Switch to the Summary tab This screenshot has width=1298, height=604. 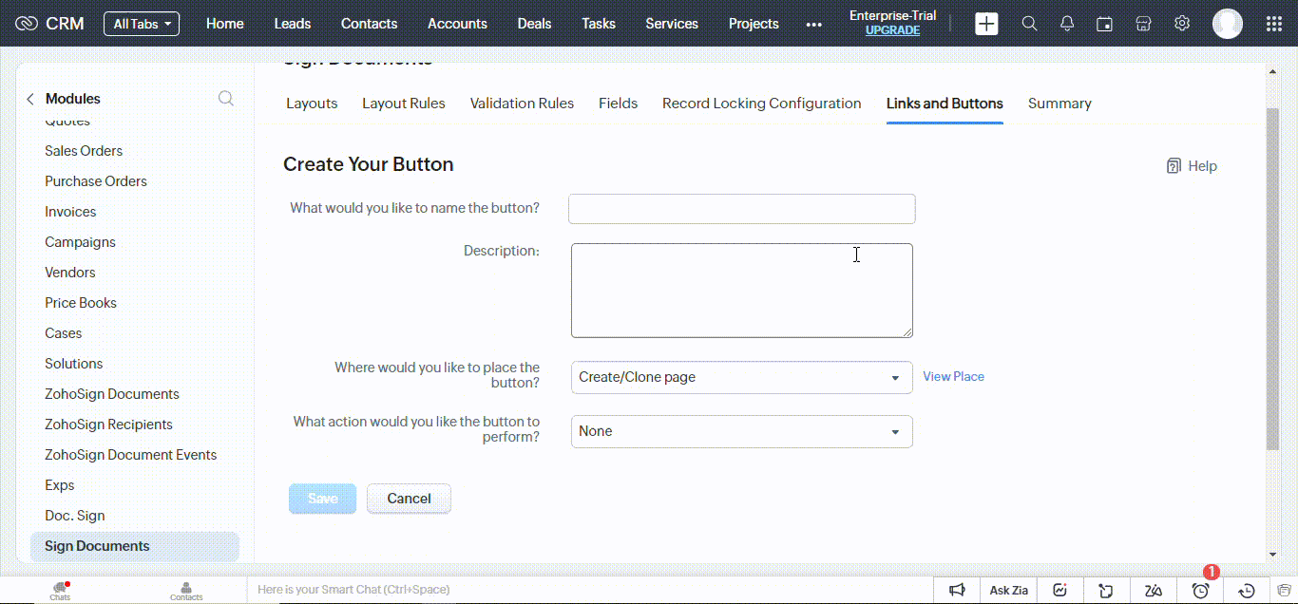[1059, 103]
